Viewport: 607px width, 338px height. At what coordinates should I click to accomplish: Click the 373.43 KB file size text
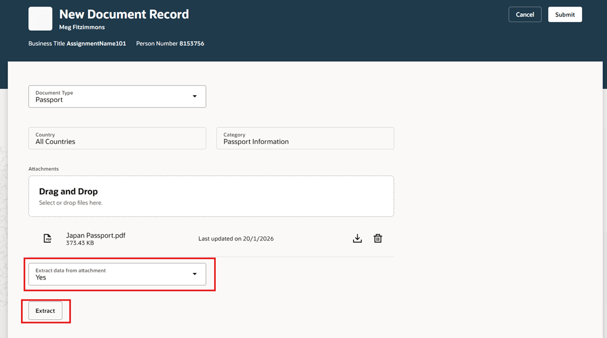tap(80, 243)
